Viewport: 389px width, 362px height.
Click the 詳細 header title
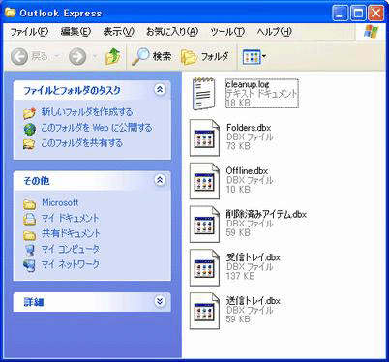[34, 302]
